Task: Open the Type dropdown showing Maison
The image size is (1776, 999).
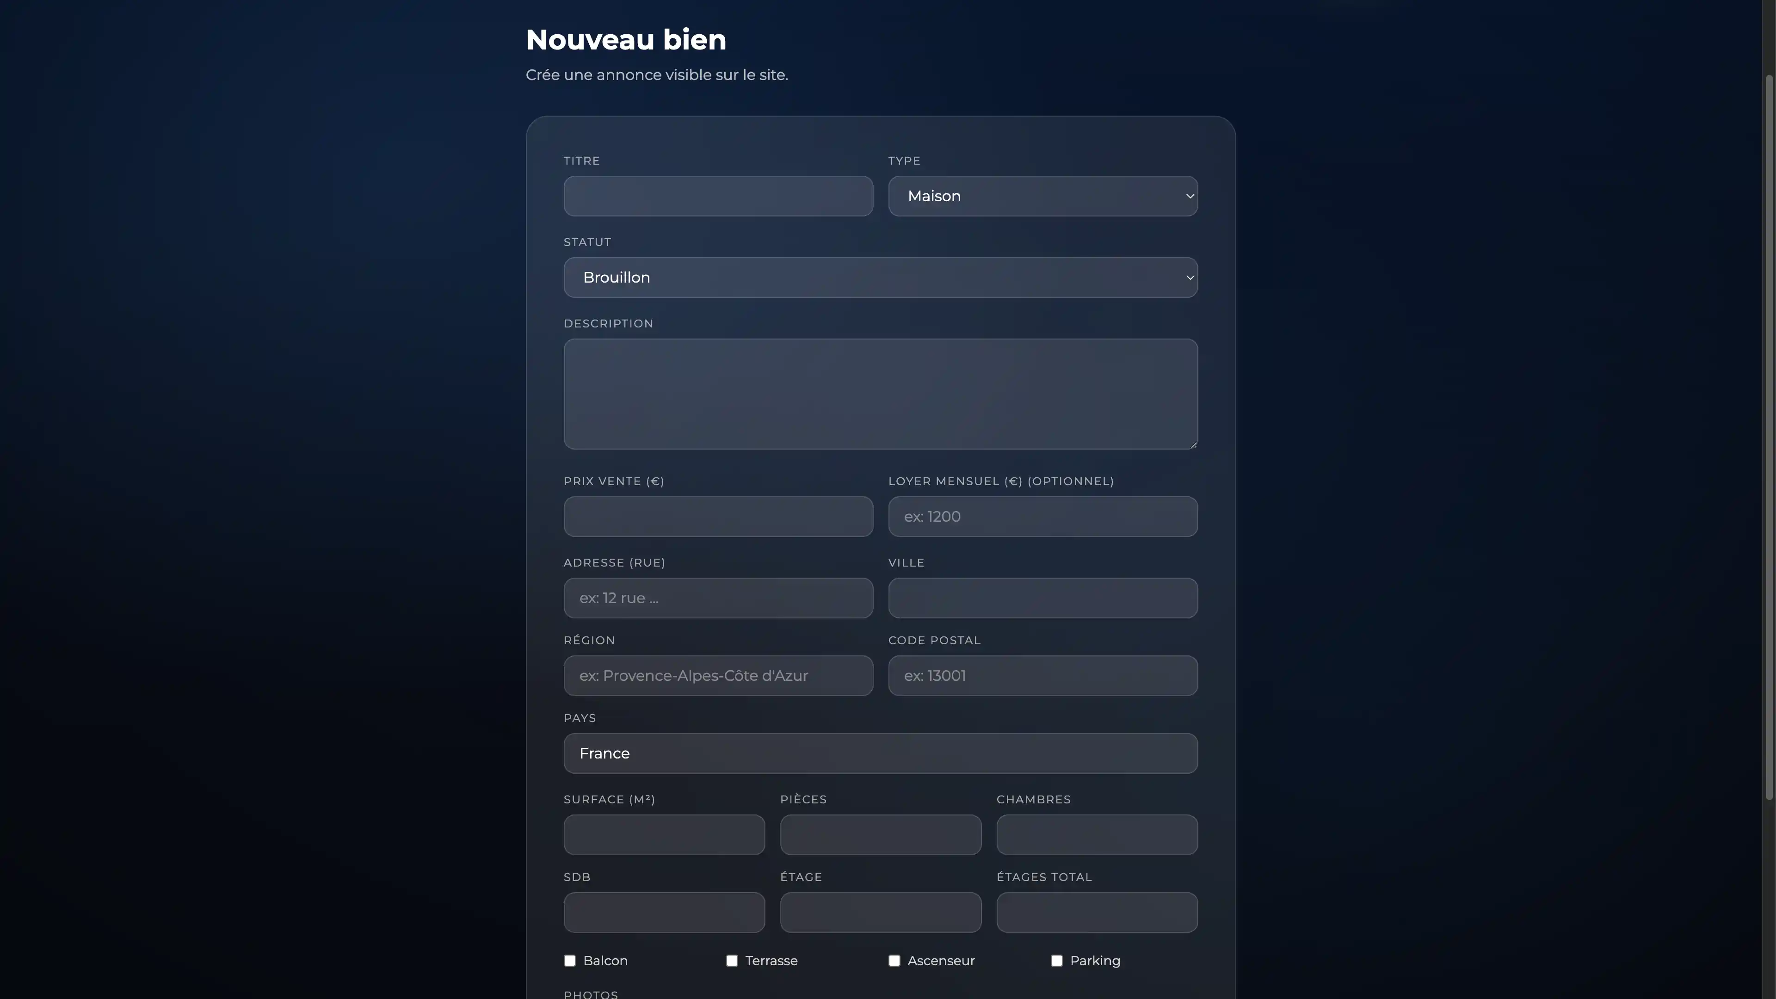Action: click(1042, 196)
